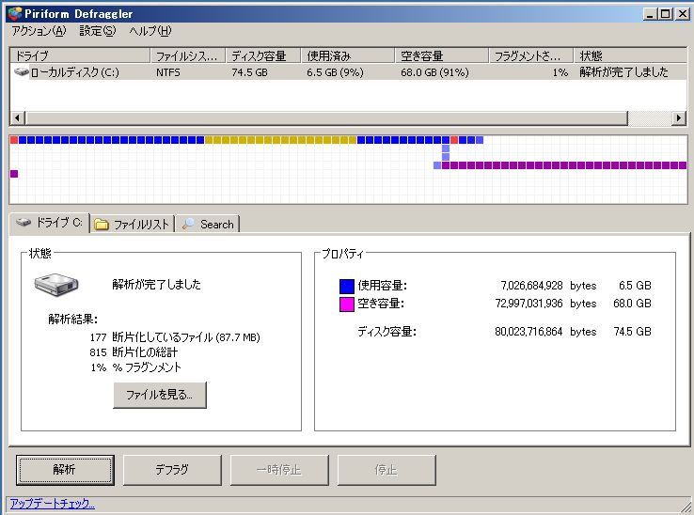Click 解析が完了しました in the drive row
Viewport: 694px width, 515px height.
623,72
